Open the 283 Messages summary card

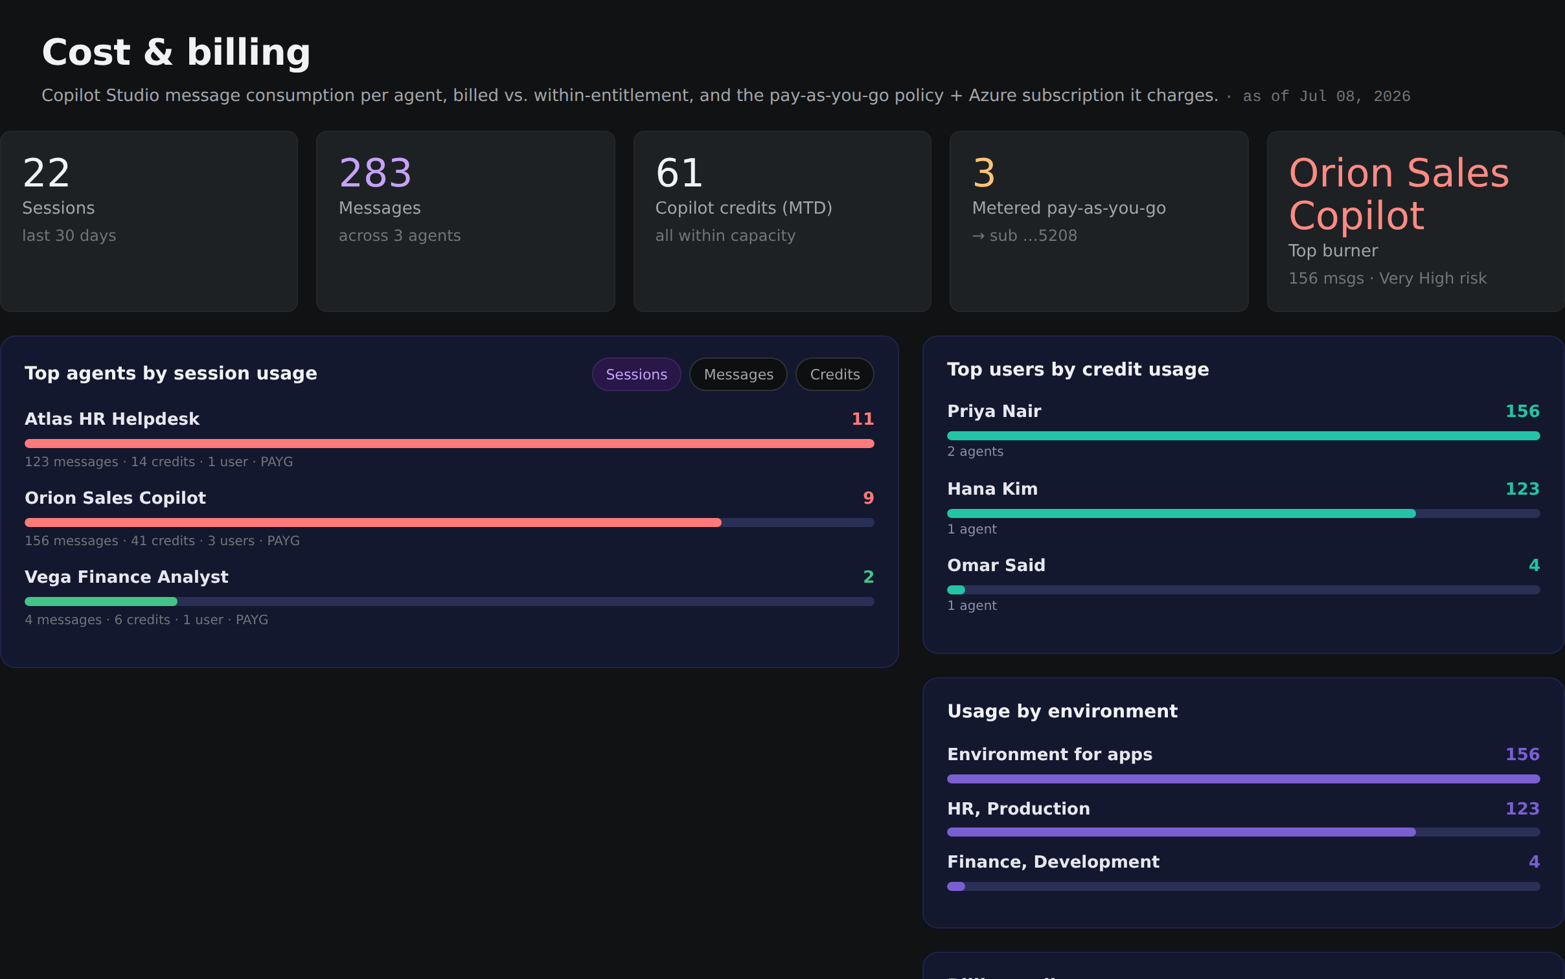point(466,221)
